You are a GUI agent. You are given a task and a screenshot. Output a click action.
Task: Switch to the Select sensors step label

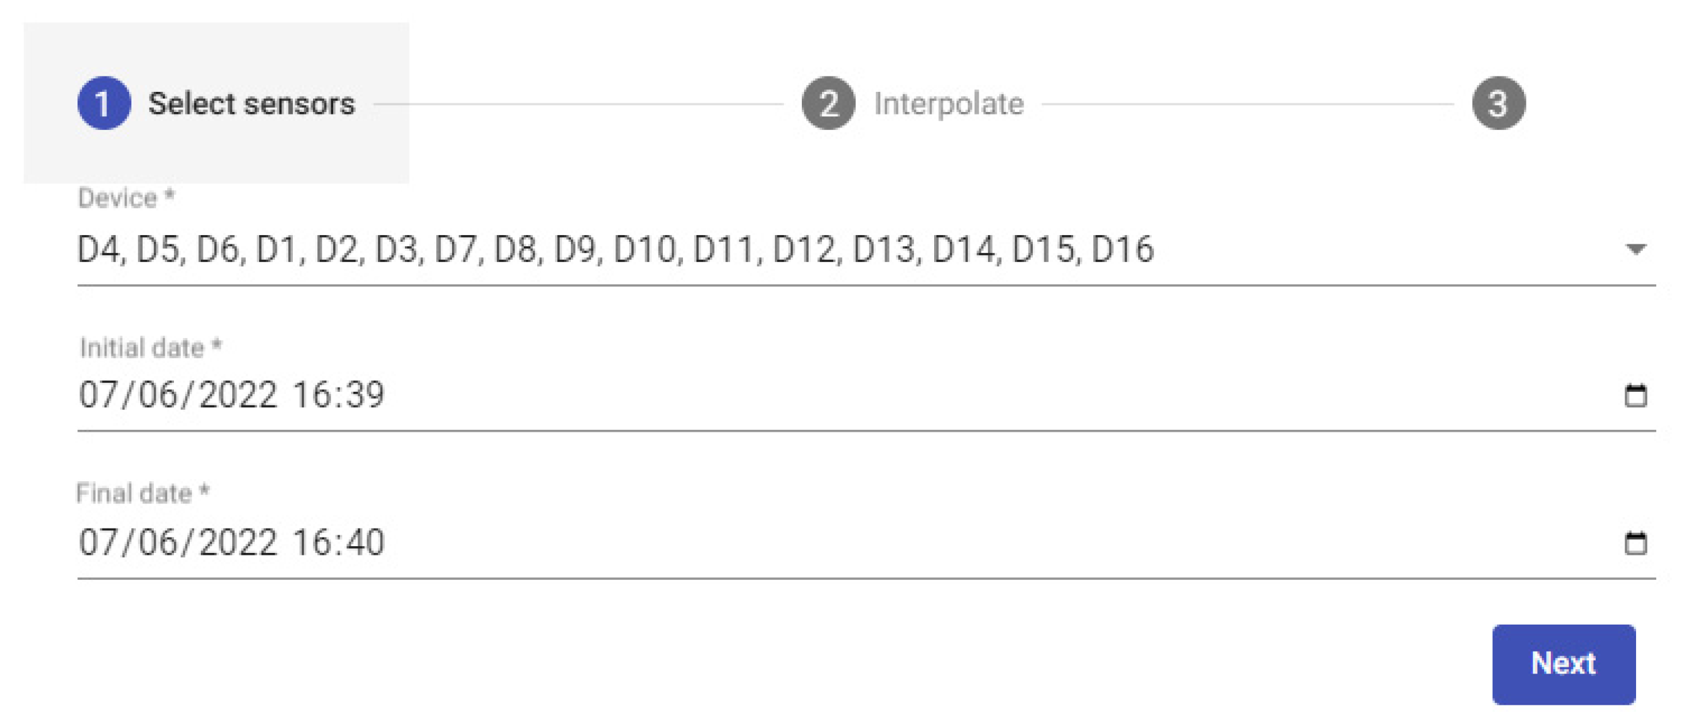click(x=251, y=103)
